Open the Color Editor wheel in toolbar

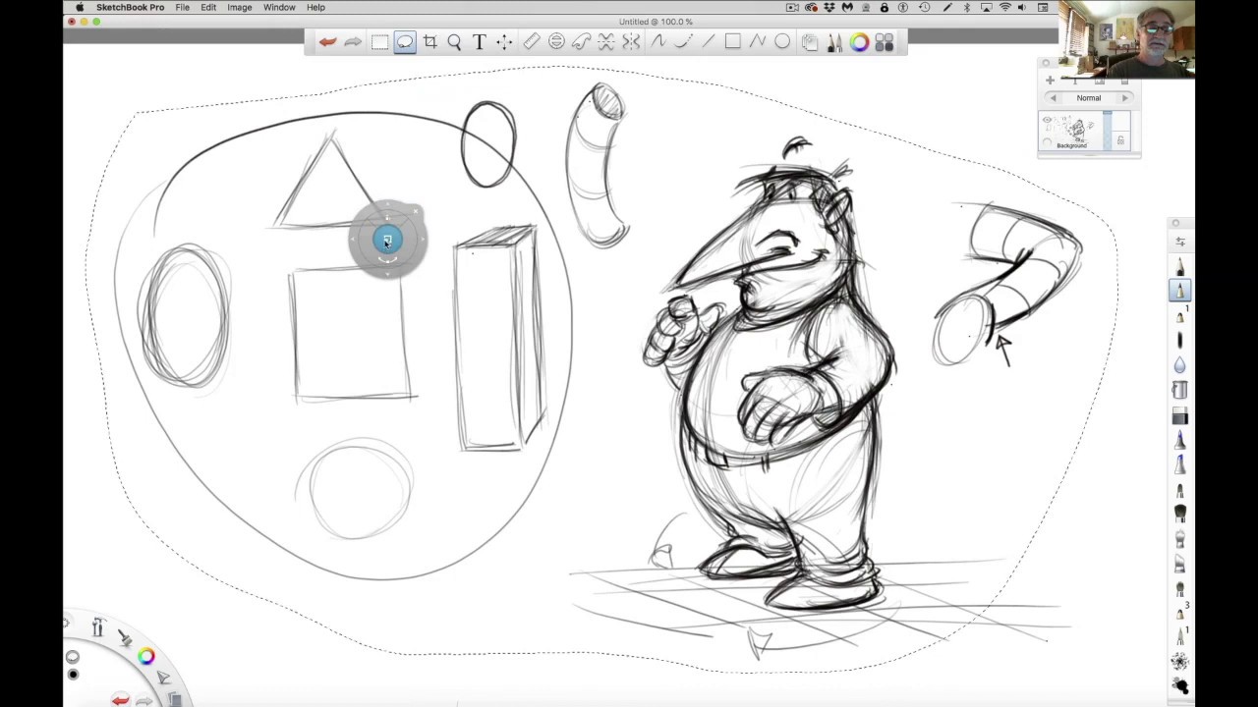pos(860,42)
